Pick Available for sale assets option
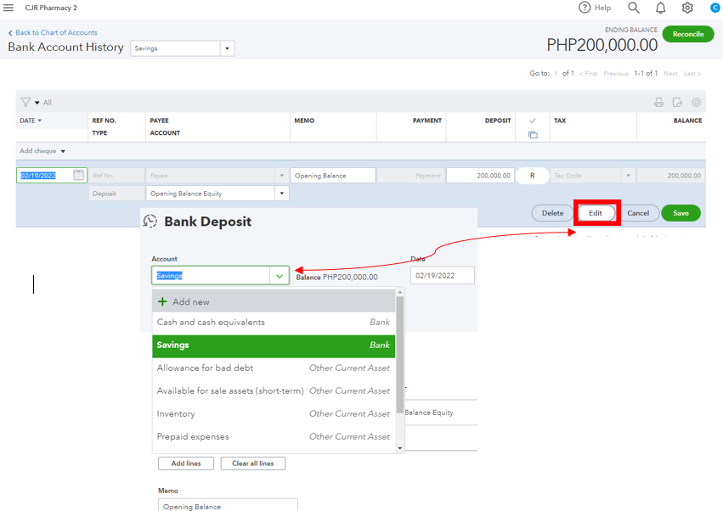723x511 pixels. pos(274,390)
